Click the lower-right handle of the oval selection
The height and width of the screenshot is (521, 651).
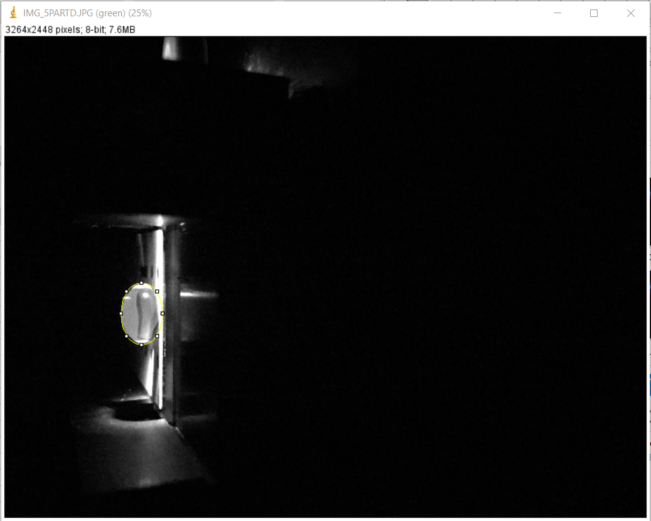tap(157, 336)
